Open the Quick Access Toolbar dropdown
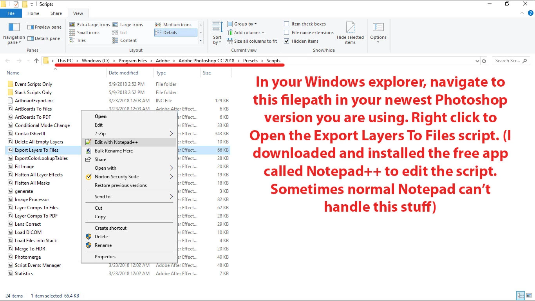Viewport: 535px width, 301px height. [32, 4]
